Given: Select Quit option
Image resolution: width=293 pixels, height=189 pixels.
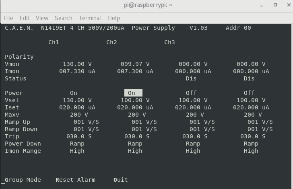Looking at the screenshot, I should click(121, 180).
